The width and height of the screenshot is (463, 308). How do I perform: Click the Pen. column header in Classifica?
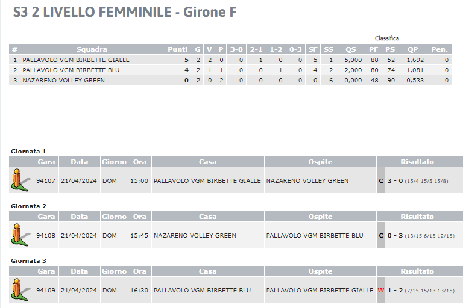439,49
